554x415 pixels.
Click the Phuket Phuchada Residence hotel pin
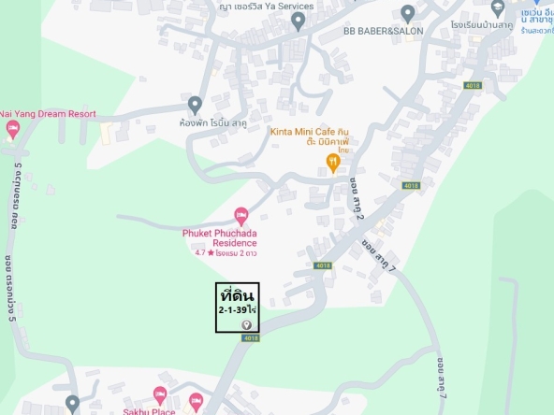click(x=241, y=216)
